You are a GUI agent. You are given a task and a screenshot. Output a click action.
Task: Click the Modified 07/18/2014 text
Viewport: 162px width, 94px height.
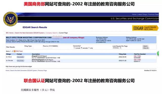[x=150, y=71]
